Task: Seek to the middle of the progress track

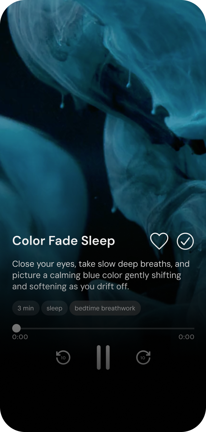Action: (x=103, y=328)
